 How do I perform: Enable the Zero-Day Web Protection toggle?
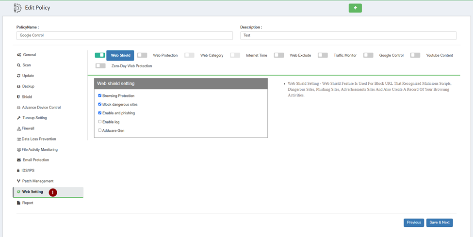[100, 66]
